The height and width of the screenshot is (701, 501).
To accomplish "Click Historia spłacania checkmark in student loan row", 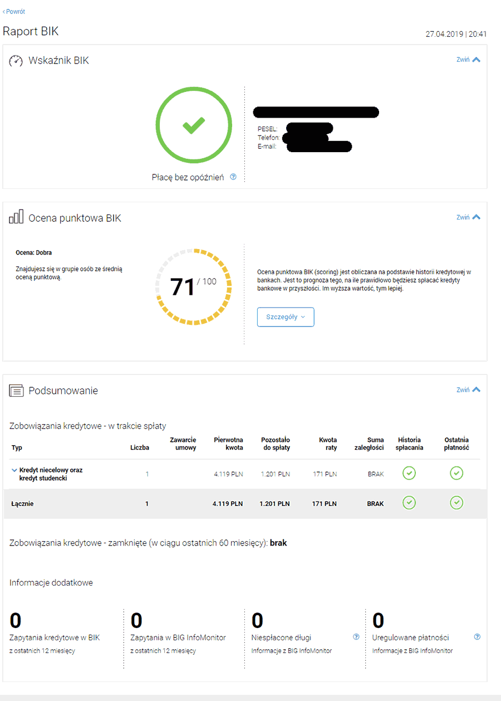I will tap(409, 473).
